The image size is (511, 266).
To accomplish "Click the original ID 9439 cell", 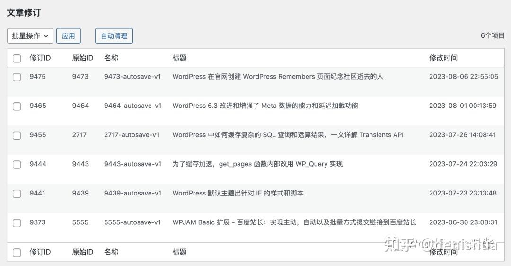I will (80, 193).
